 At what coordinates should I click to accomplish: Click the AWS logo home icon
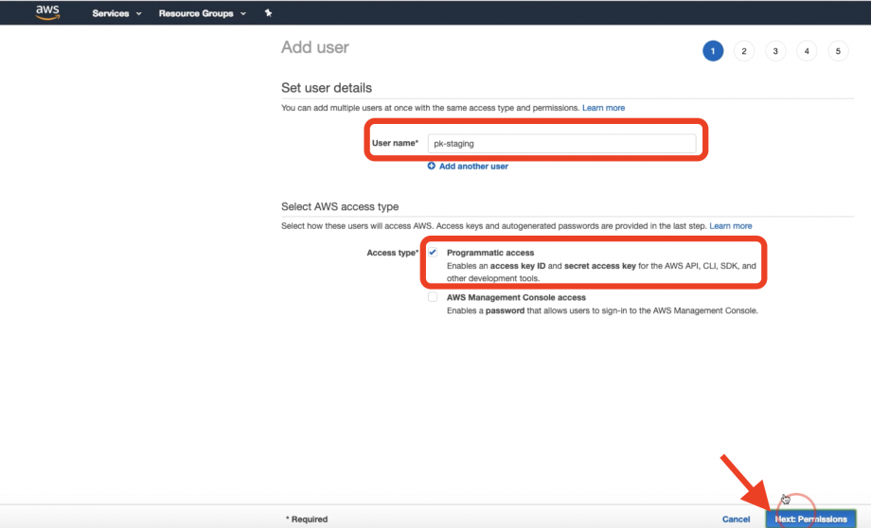pos(46,12)
